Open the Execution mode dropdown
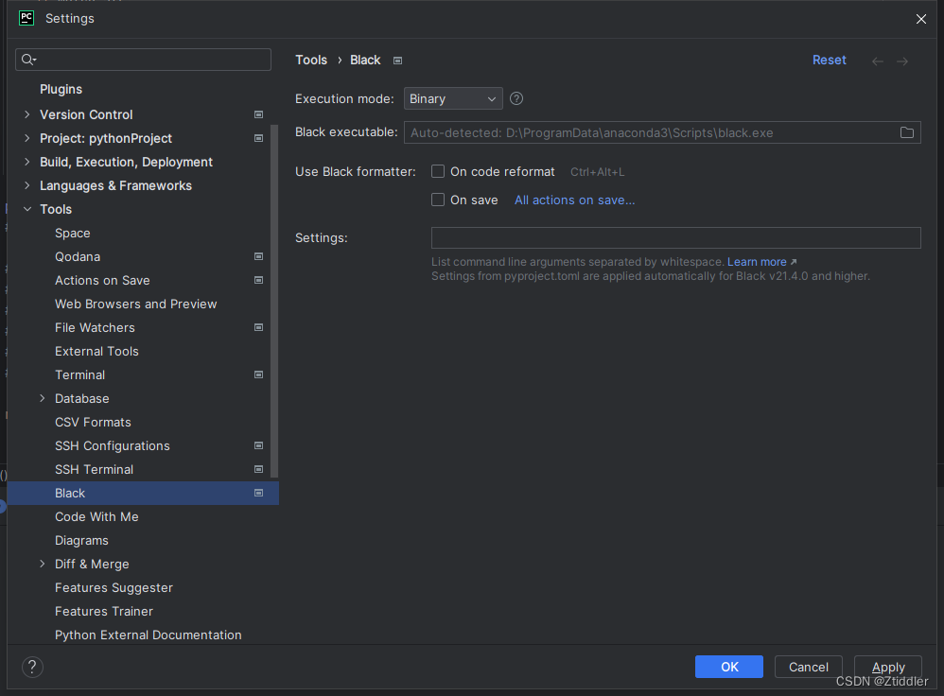 (453, 98)
